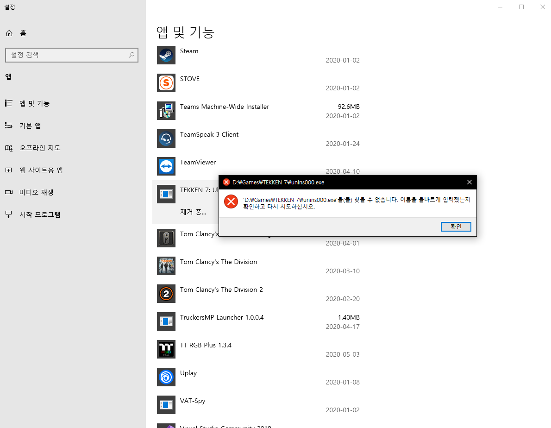
Task: Click the home icon in sidebar
Action: pyautogui.click(x=9, y=33)
